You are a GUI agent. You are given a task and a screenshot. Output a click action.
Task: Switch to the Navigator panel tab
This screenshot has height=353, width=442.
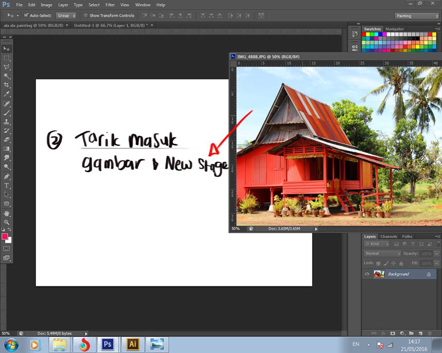pos(395,29)
